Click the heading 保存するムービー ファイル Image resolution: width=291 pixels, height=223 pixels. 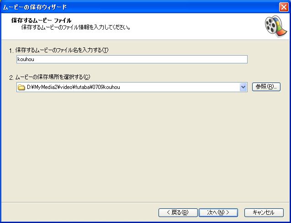pos(41,21)
